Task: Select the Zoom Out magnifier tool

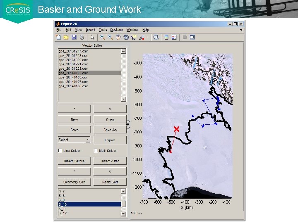Action: (110, 37)
